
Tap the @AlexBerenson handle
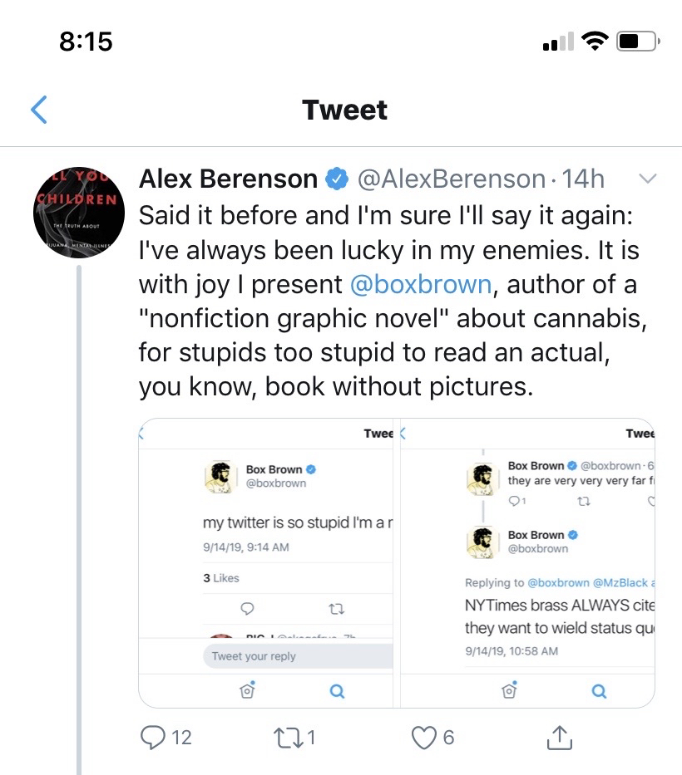pyautogui.click(x=451, y=179)
